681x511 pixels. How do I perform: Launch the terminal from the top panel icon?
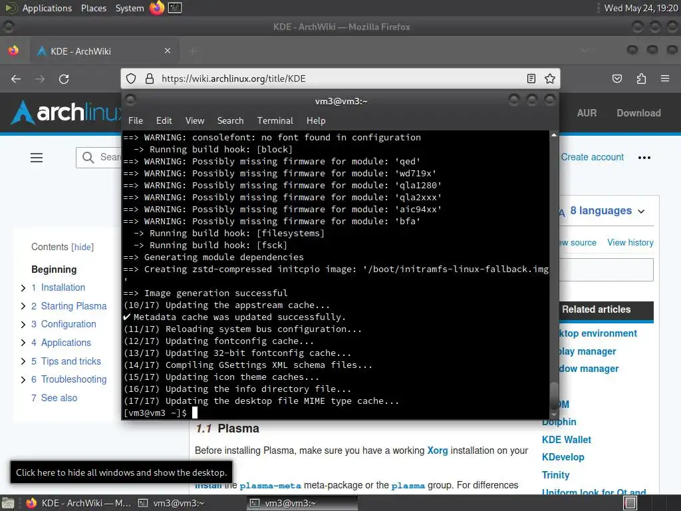point(175,8)
